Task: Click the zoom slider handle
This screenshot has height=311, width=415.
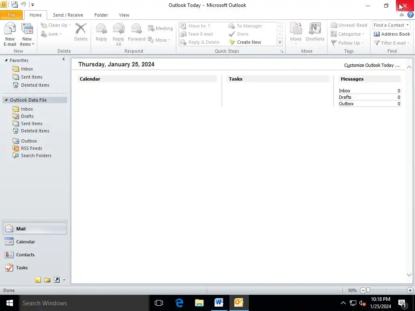Action: click(x=368, y=290)
